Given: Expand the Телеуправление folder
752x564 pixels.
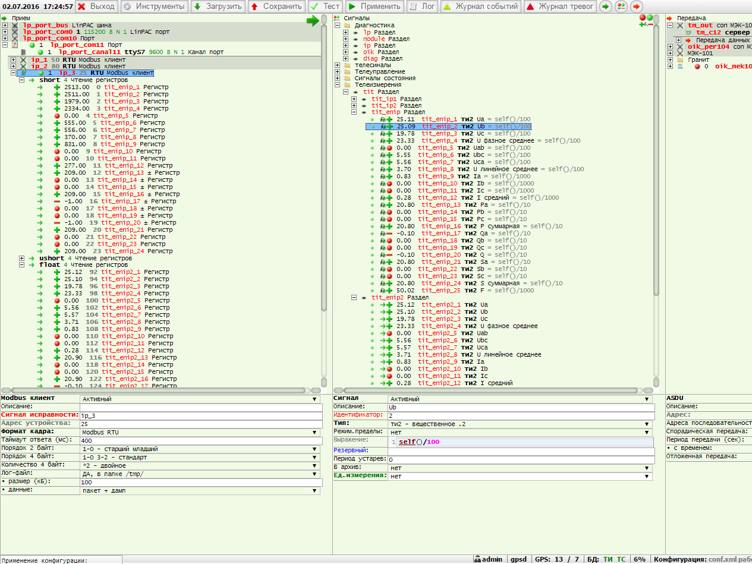Looking at the screenshot, I should tap(338, 71).
